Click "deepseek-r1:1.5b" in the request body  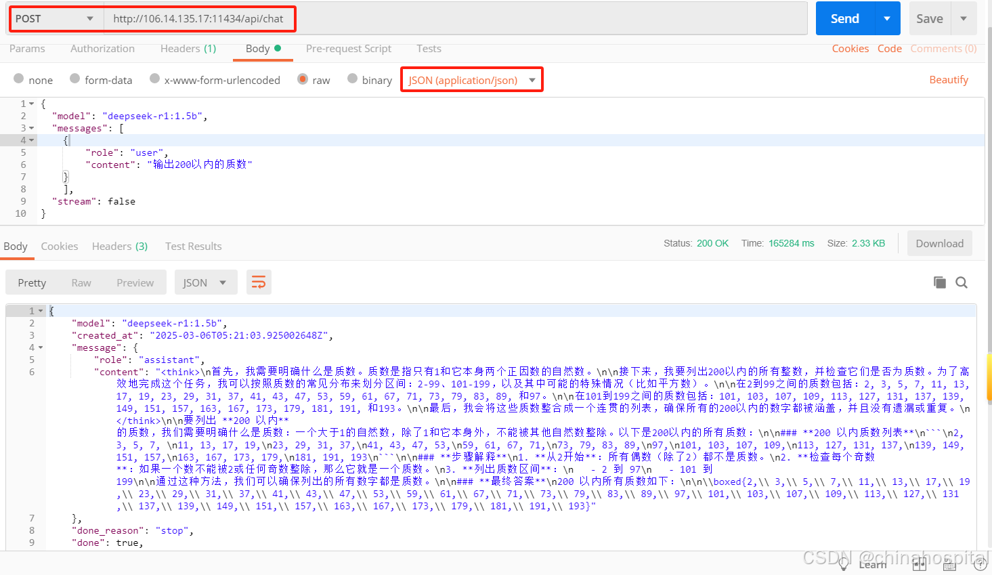tap(152, 116)
